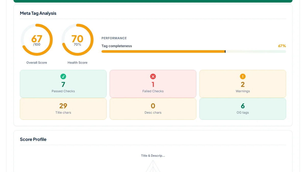306x172 pixels.
Task: Select the Overall Score 67 gauge
Action: tap(37, 40)
